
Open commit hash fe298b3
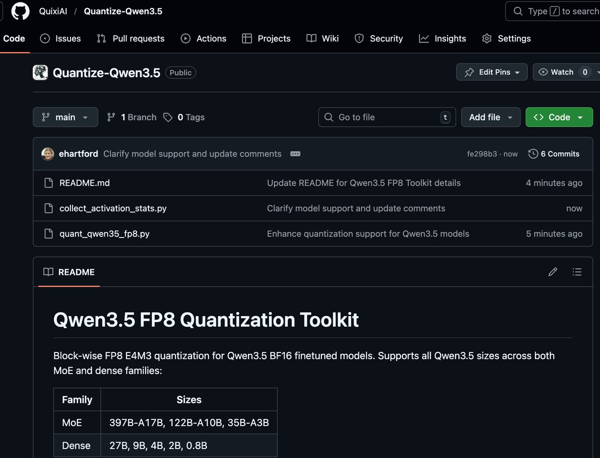coord(482,154)
